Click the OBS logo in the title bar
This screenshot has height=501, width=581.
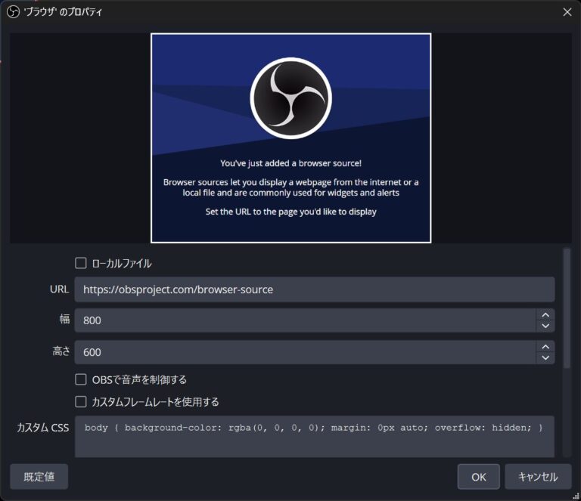pos(13,12)
